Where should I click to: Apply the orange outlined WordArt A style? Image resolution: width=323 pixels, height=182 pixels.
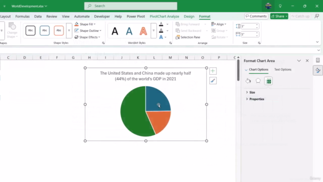(x=143, y=31)
